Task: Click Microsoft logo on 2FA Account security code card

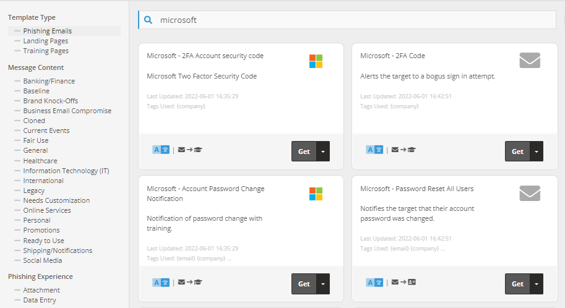Action: coord(316,61)
